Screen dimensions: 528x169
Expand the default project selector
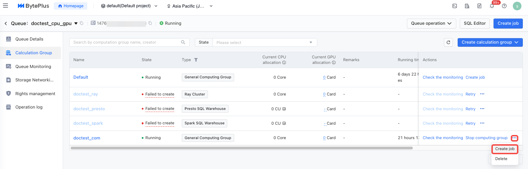click(x=129, y=6)
